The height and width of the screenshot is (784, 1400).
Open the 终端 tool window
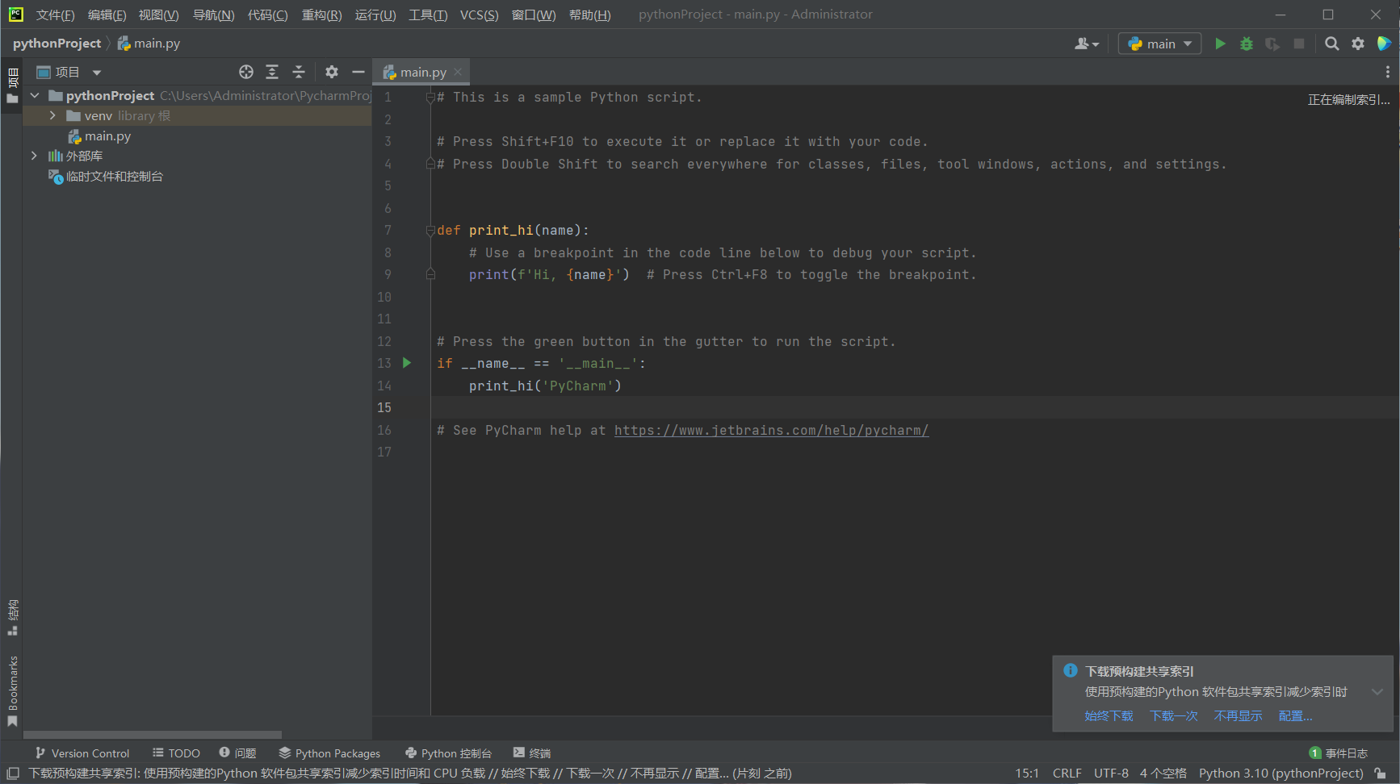click(x=532, y=753)
